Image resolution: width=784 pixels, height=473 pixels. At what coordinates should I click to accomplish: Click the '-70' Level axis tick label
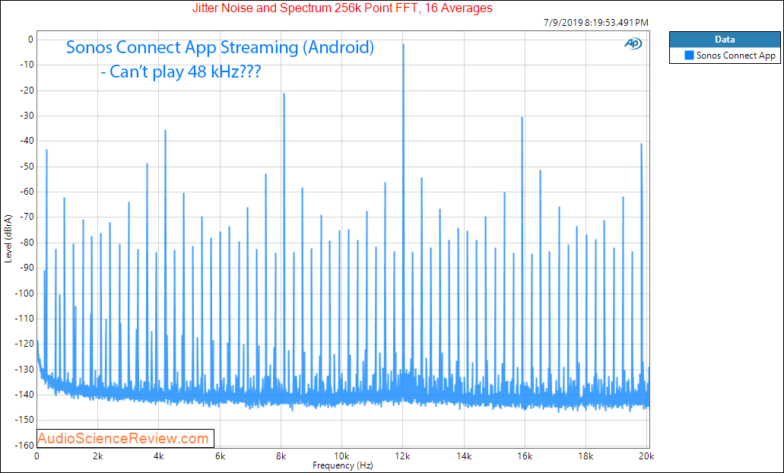point(26,217)
